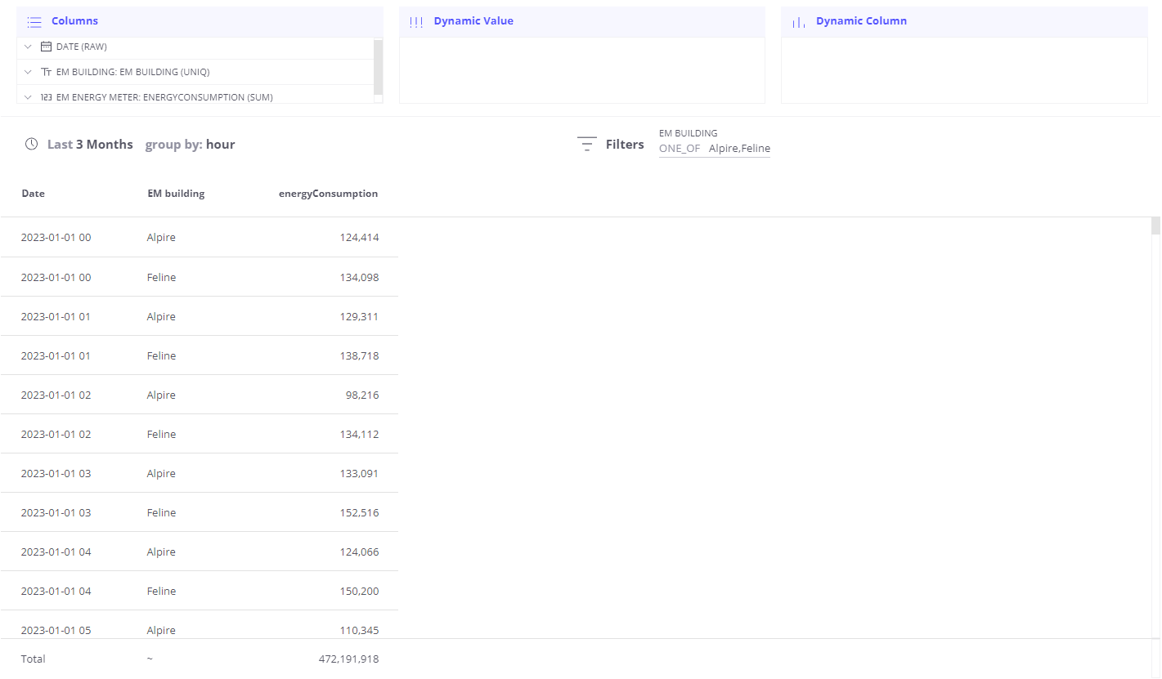Click the clock icon beside Last 3 Months

[32, 145]
